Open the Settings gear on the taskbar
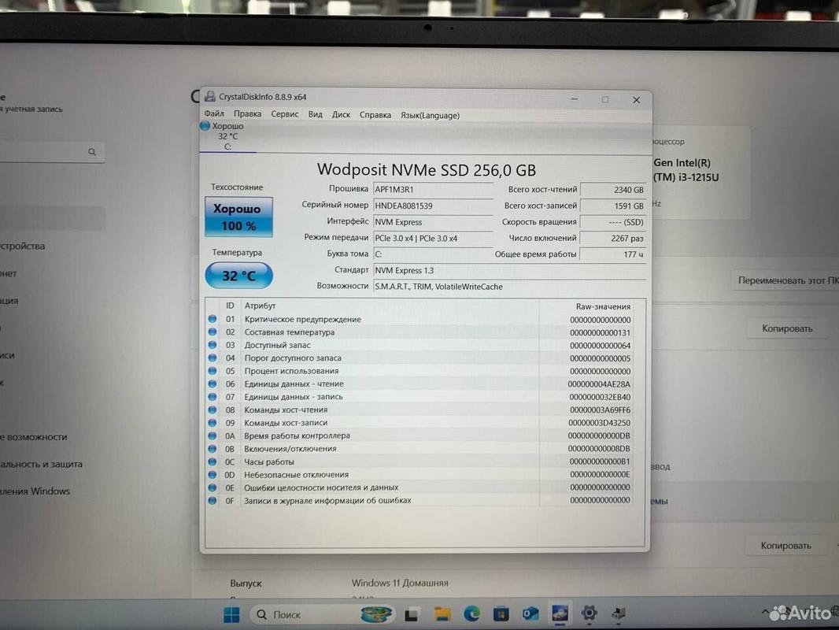The width and height of the screenshot is (839, 630). [590, 613]
